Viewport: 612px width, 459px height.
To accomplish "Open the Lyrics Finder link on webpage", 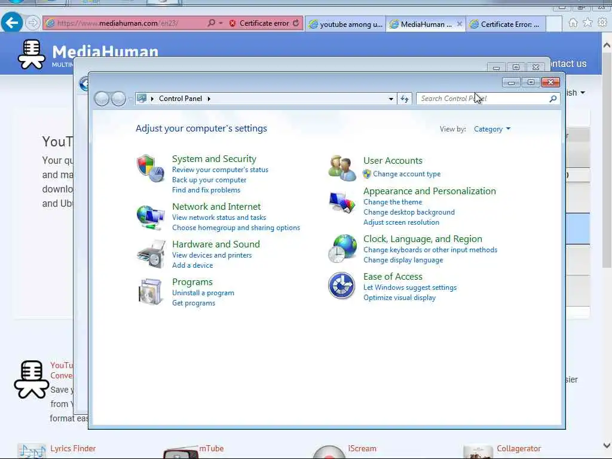I will 73,448.
